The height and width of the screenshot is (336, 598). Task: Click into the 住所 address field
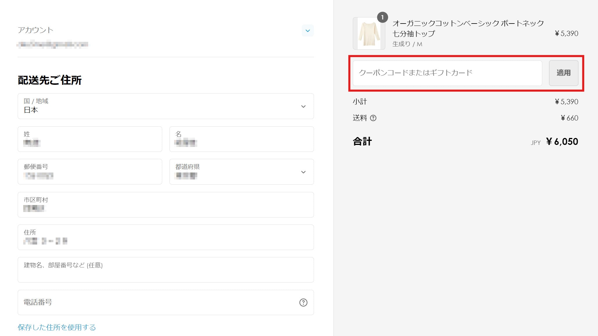[x=165, y=237]
